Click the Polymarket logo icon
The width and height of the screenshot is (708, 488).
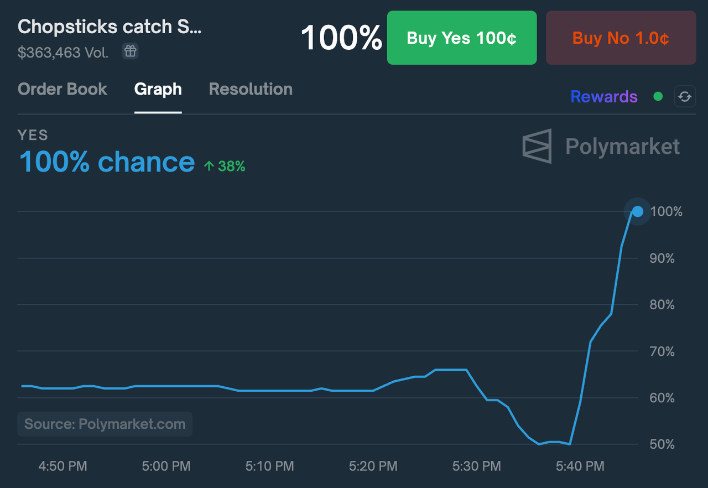coord(537,146)
